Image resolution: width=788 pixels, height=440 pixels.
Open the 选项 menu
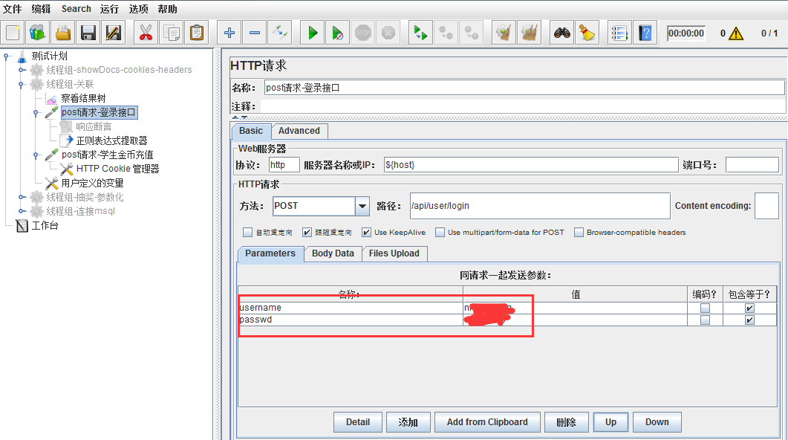[138, 9]
